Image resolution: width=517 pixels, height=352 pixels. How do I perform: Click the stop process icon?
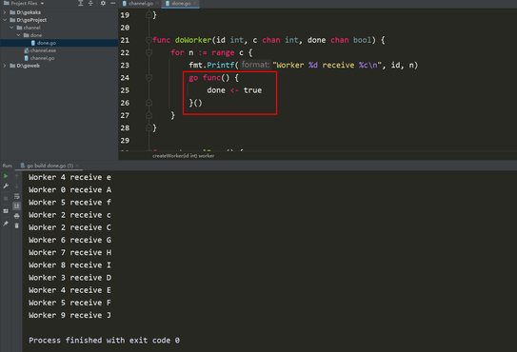(6, 199)
